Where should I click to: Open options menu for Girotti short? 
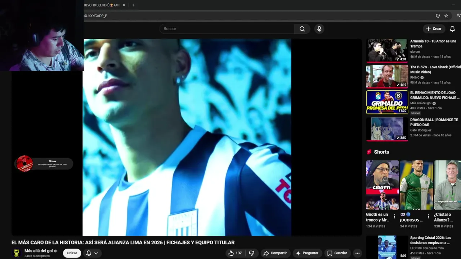pyautogui.click(x=394, y=217)
